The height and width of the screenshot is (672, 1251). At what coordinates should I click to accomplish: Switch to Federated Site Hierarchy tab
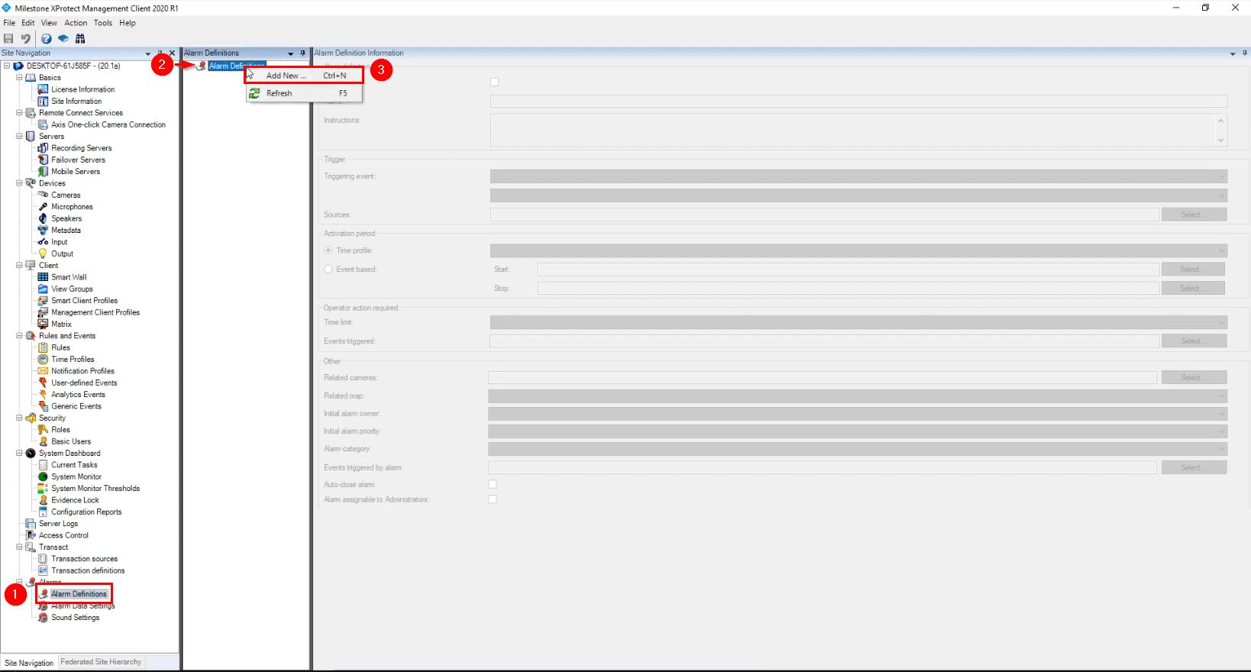[x=101, y=662]
